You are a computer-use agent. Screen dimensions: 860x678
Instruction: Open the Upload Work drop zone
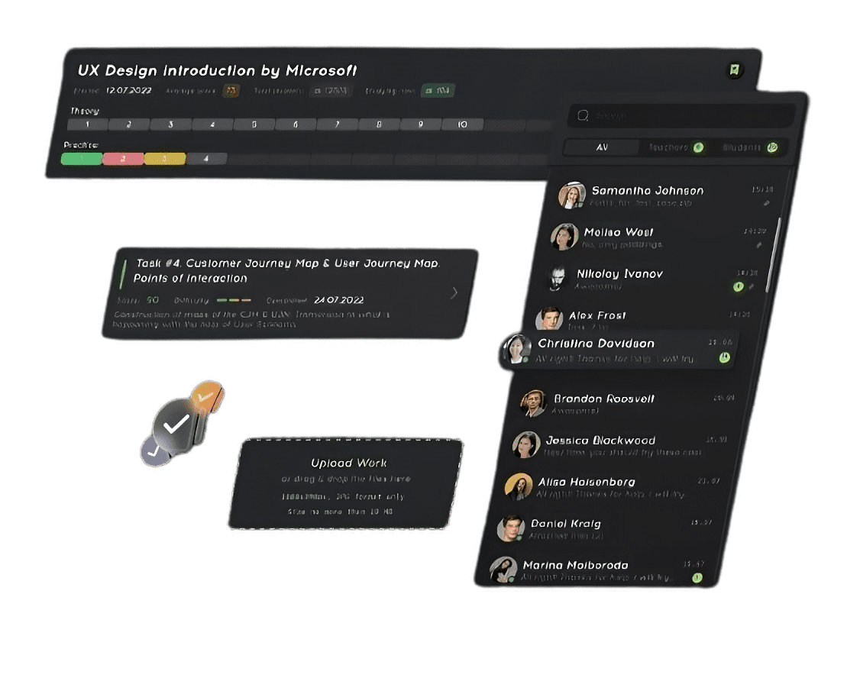(347, 484)
